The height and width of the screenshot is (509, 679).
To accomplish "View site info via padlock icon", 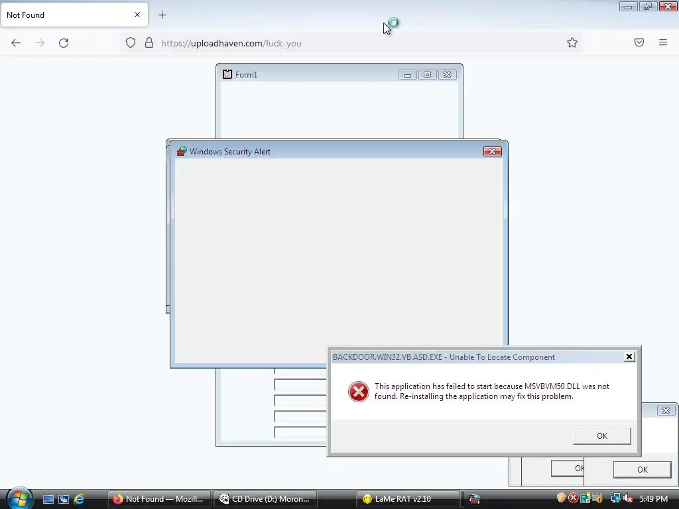I will point(149,43).
